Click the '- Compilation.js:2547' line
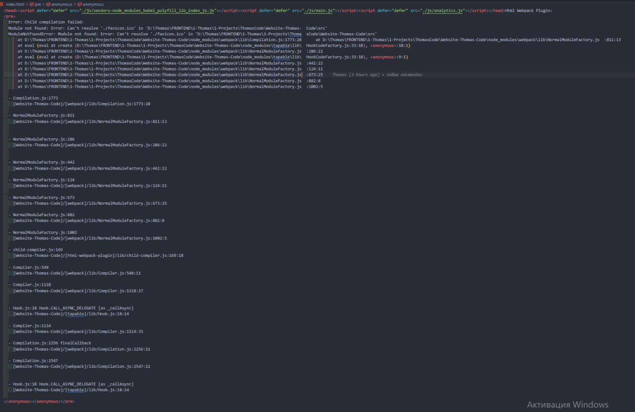The image size is (635, 412). [x=33, y=361]
